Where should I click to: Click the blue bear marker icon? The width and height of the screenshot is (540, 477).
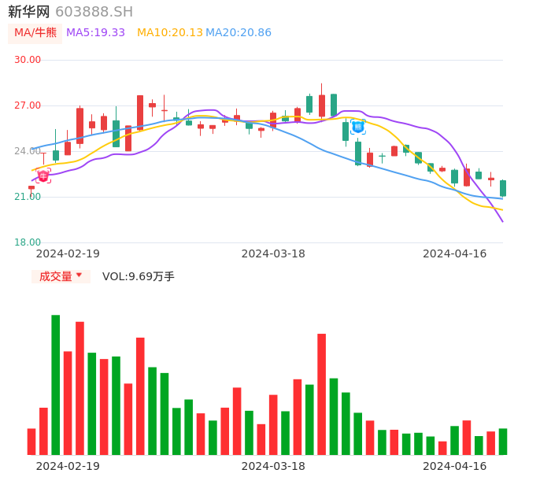pyautogui.click(x=358, y=126)
